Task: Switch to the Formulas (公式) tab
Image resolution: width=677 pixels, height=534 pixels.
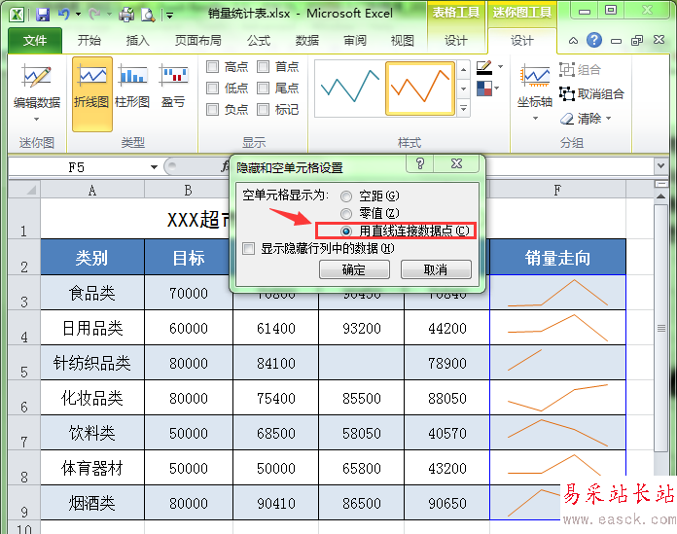Action: click(x=259, y=41)
